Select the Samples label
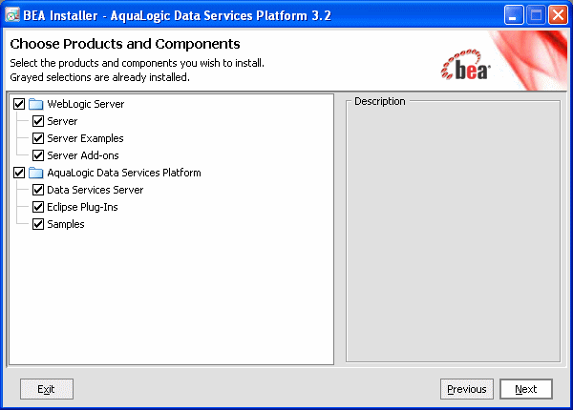573x410 pixels. point(66,224)
